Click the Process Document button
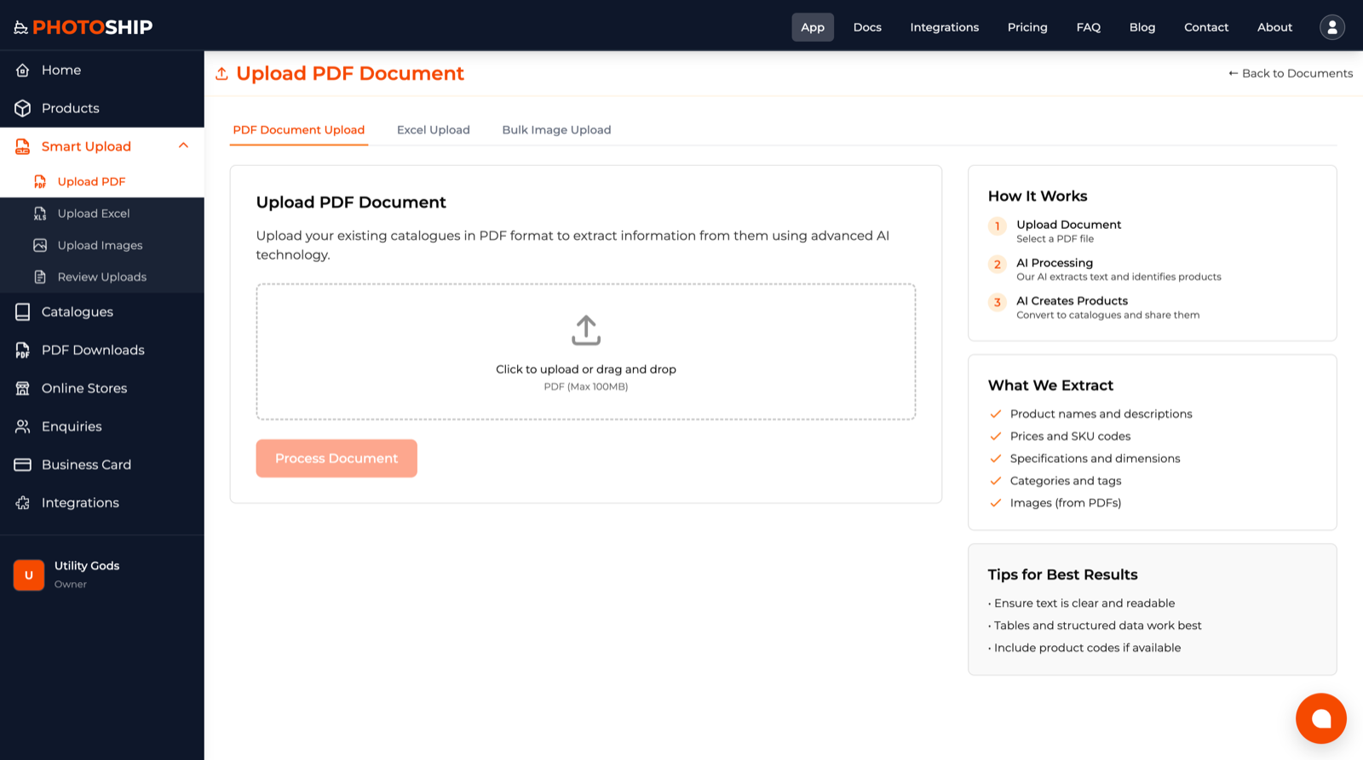Image resolution: width=1363 pixels, height=760 pixels. click(336, 459)
